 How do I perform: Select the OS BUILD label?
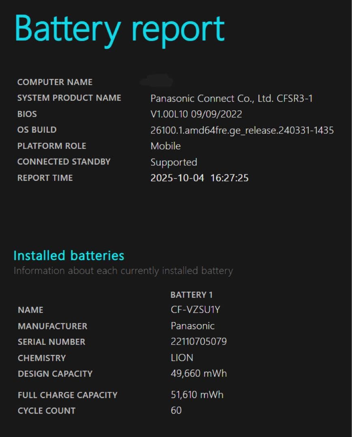click(x=37, y=130)
